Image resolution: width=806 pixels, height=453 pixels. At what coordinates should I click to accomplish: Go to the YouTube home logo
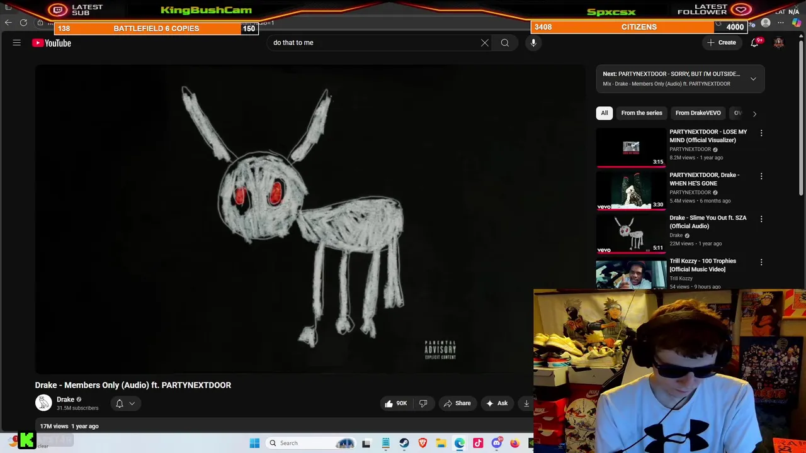(52, 43)
